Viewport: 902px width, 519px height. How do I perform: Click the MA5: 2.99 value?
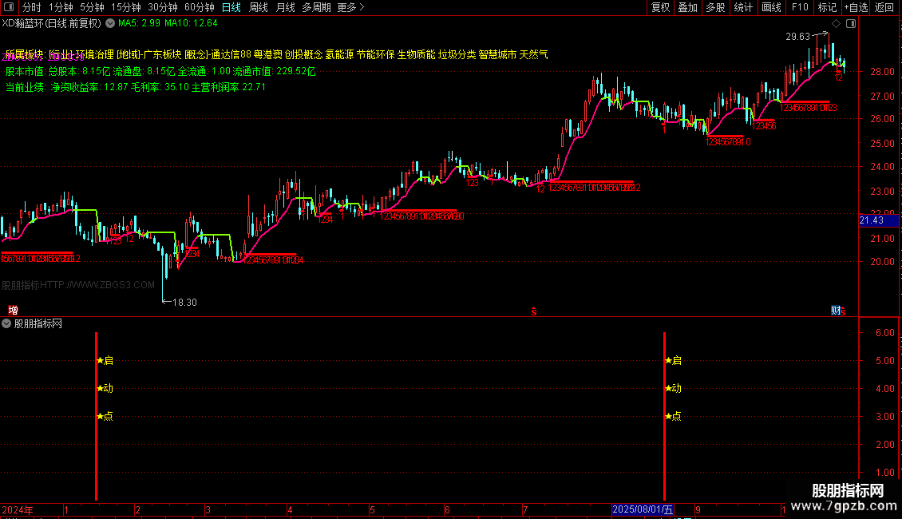point(139,24)
